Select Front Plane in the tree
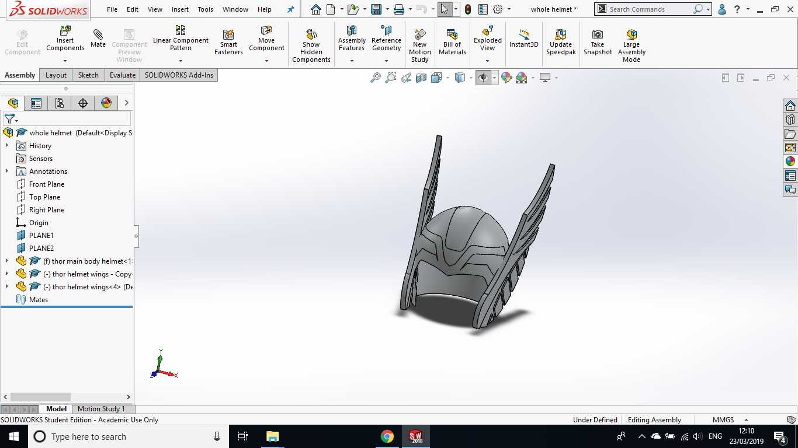This screenshot has width=798, height=448. (47, 184)
